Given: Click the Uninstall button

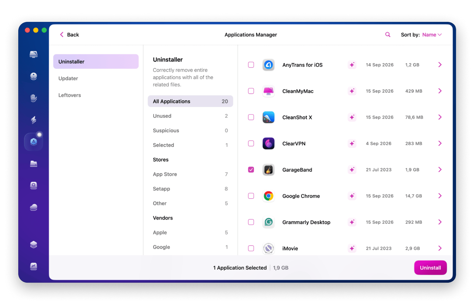Looking at the screenshot, I should point(430,268).
